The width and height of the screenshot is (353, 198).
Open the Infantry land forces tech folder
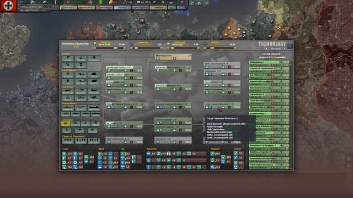tap(68, 75)
